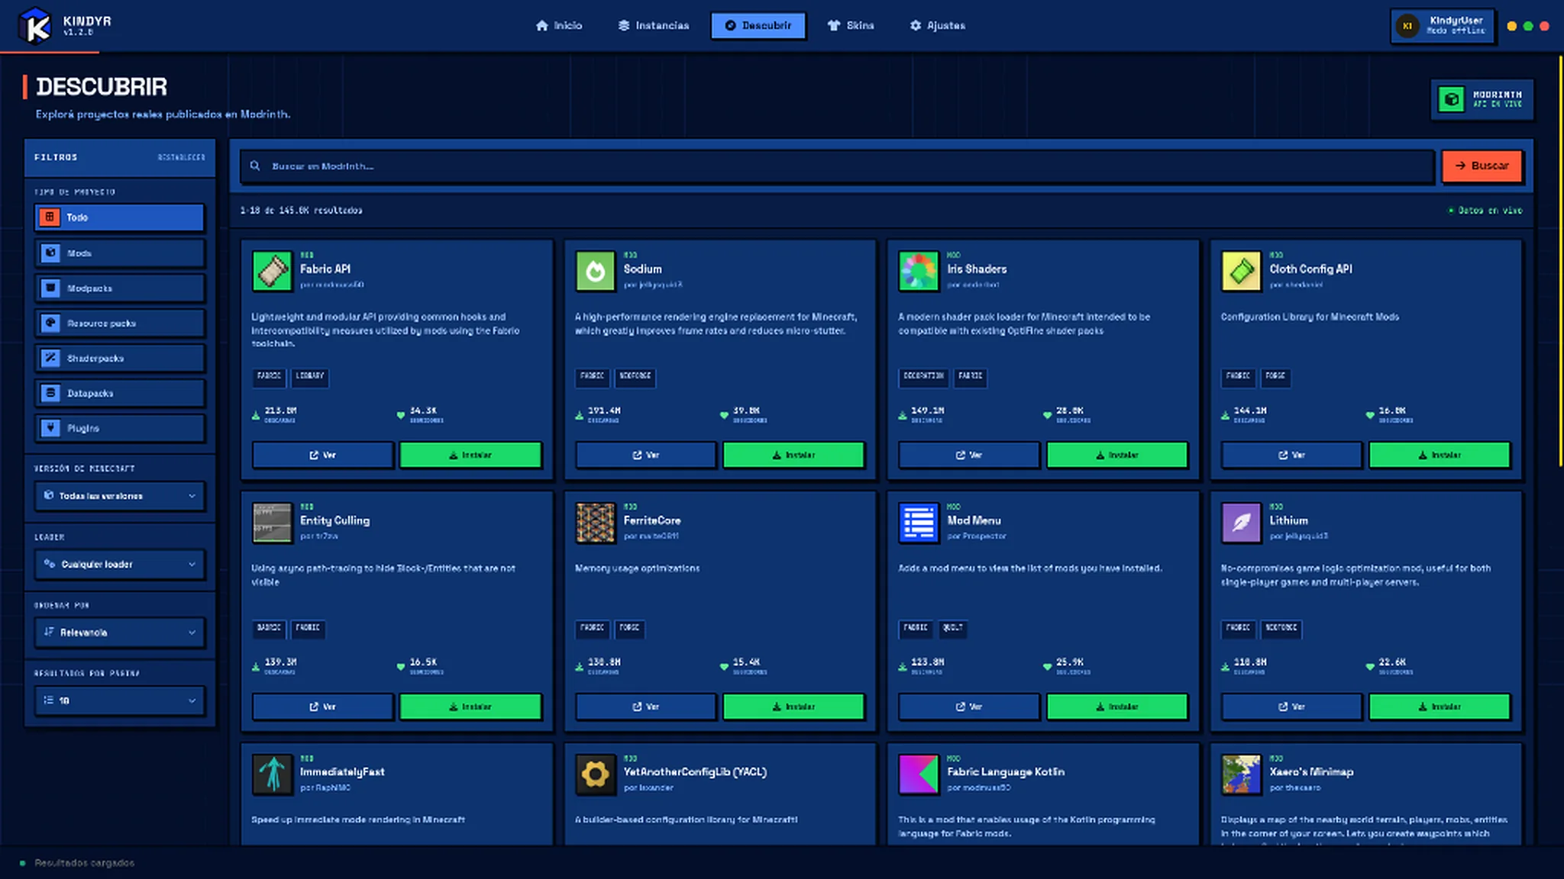1564x879 pixels.
Task: Click the orange Buscar button
Action: pos(1482,166)
